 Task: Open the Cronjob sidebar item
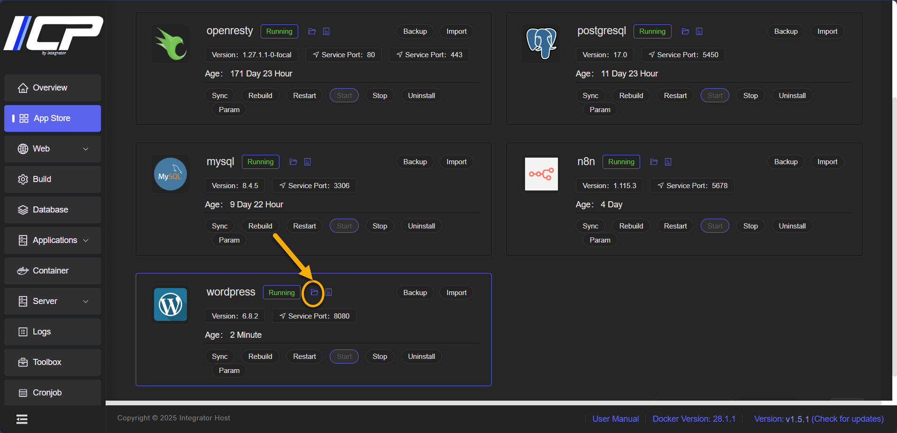coord(53,393)
